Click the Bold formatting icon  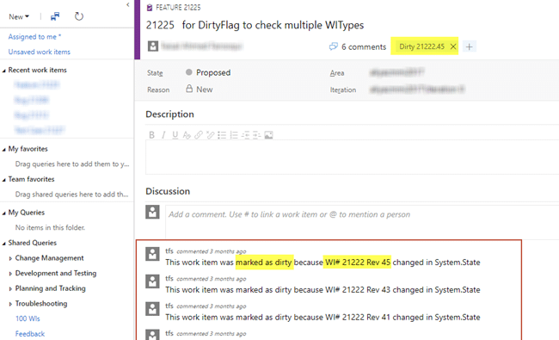(x=152, y=135)
